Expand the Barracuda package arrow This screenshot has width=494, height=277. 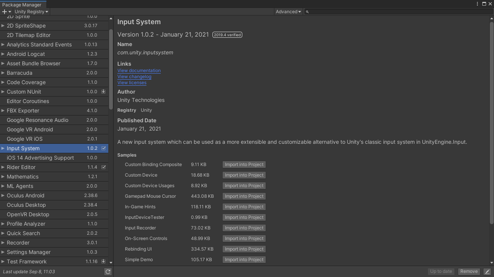pos(3,73)
